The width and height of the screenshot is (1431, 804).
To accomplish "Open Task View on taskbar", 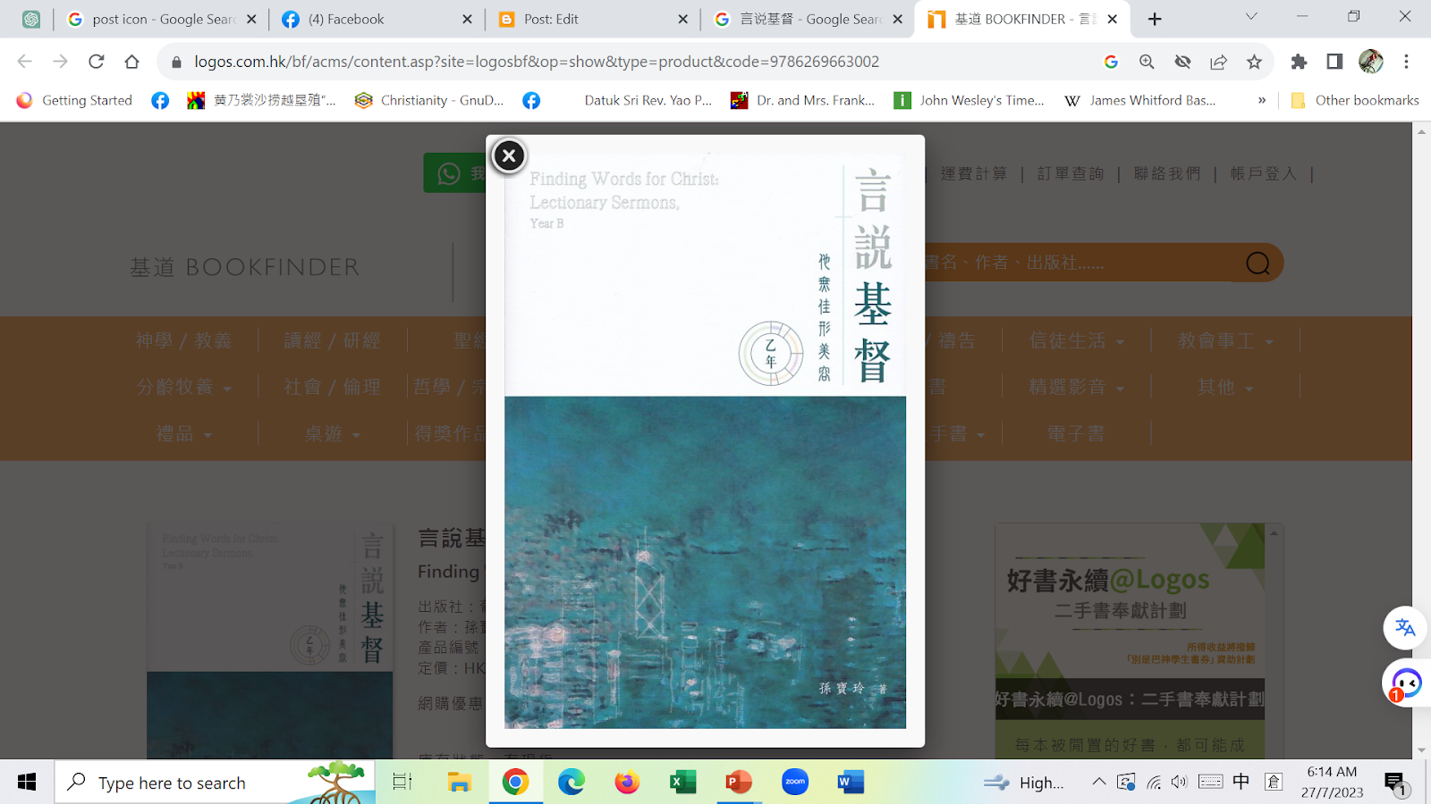I will click(402, 783).
